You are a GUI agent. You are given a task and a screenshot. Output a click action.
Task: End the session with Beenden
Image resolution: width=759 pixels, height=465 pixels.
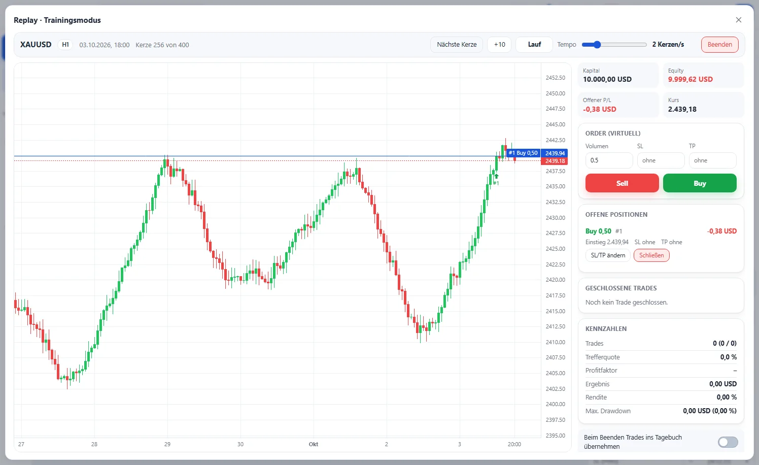pos(719,45)
